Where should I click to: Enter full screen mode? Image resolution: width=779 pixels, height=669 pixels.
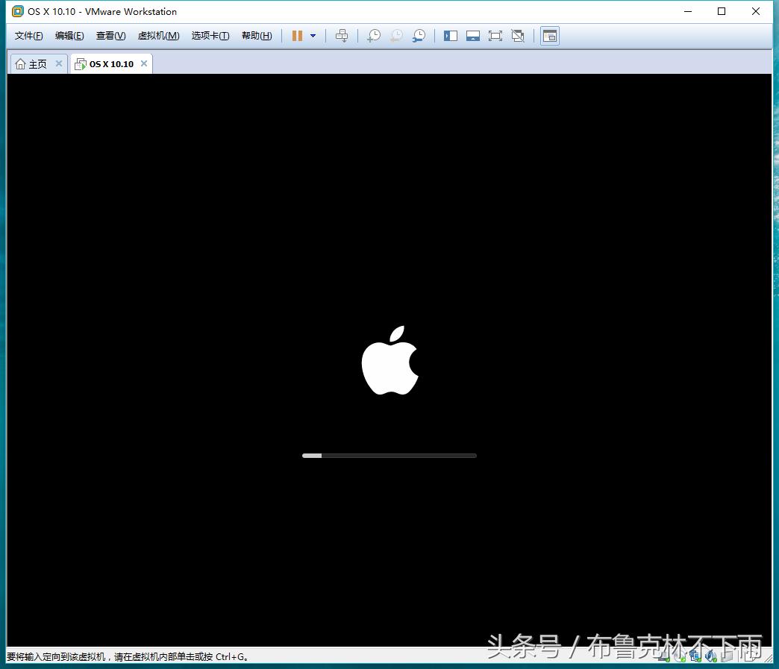pos(495,35)
